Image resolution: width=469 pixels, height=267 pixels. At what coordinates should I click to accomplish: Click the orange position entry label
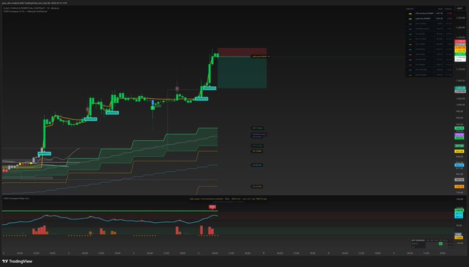pos(260,57)
